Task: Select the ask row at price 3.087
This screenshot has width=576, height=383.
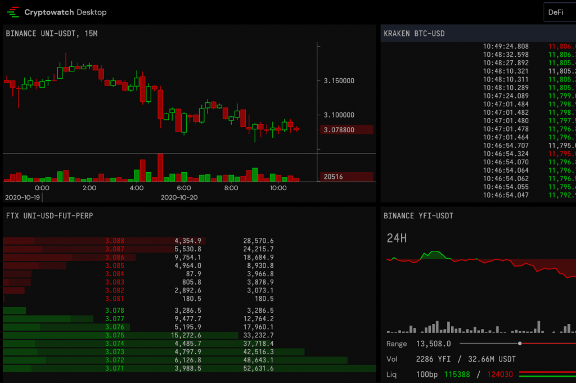Action: point(189,249)
